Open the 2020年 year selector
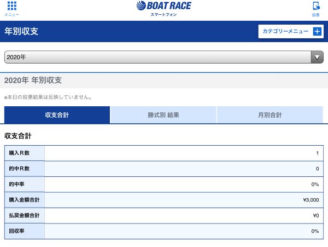This screenshot has height=247, width=328. coord(157,57)
